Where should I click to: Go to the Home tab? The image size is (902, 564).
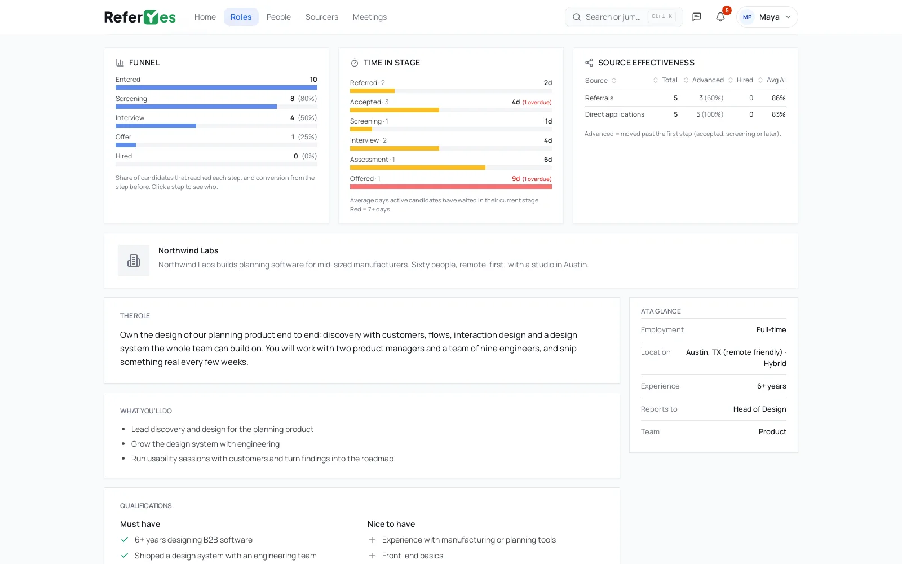click(205, 17)
